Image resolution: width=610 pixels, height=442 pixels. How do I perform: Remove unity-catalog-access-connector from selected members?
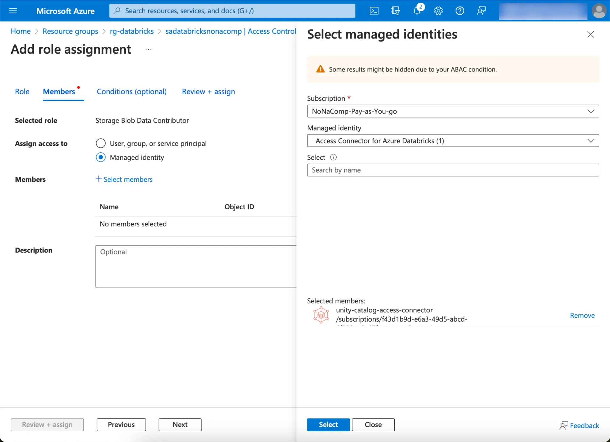pyautogui.click(x=582, y=315)
